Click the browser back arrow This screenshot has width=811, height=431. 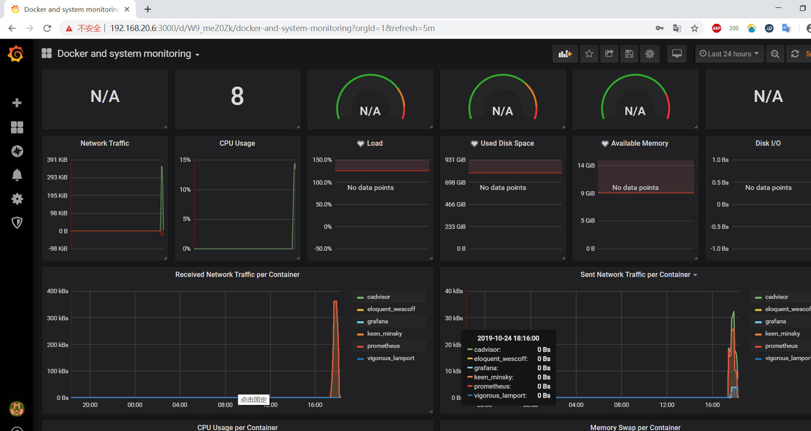(12, 28)
